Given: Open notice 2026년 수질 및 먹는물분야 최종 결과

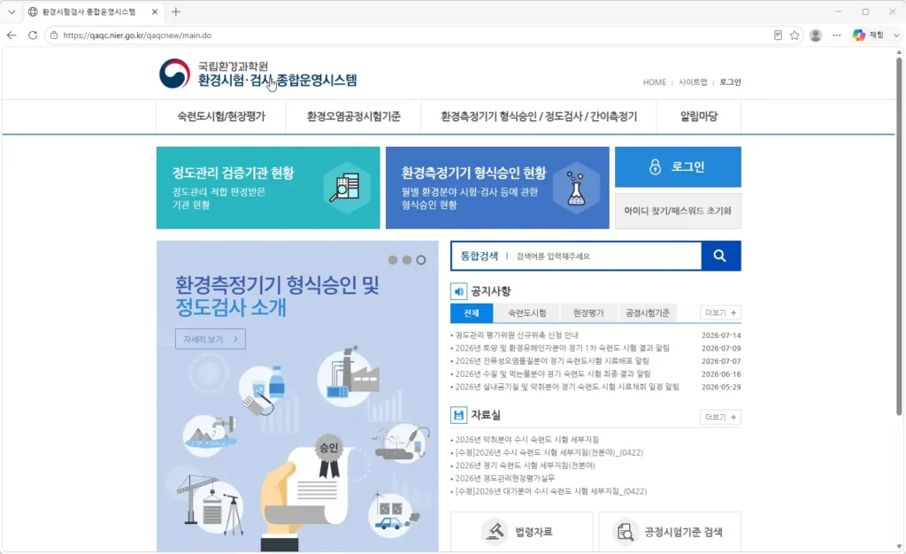Looking at the screenshot, I should tap(553, 373).
